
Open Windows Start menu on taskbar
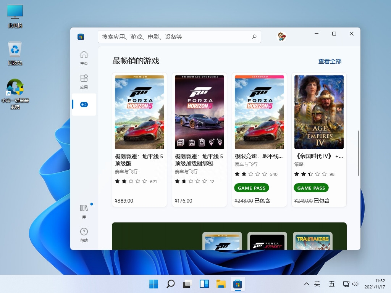153,284
